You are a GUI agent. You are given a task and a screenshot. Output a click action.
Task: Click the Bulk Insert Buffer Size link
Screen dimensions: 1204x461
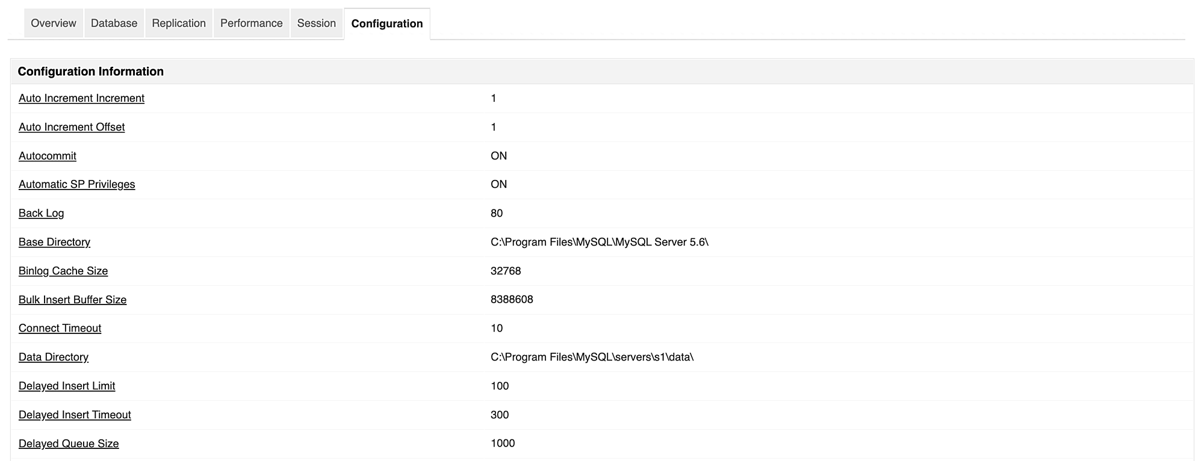[x=72, y=300]
